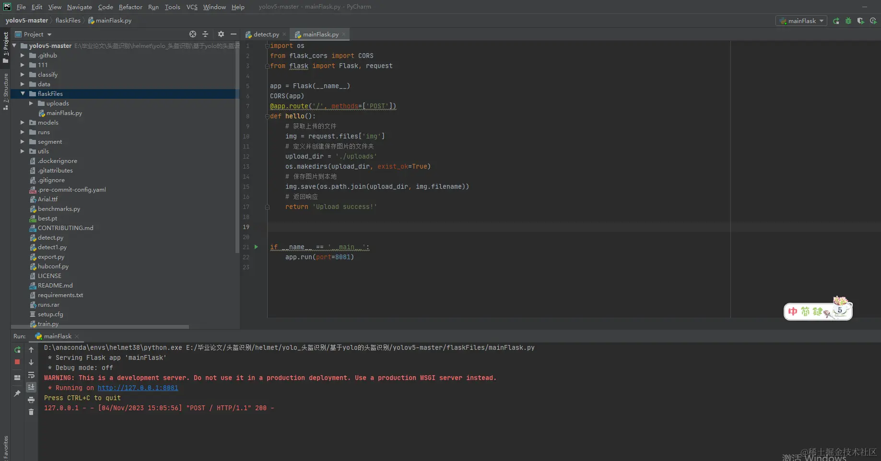Click the run gutter arrow at line 21

point(256,247)
